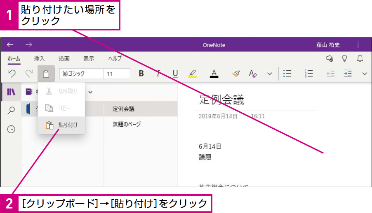Switch to the 挿入 tab

pyautogui.click(x=39, y=58)
